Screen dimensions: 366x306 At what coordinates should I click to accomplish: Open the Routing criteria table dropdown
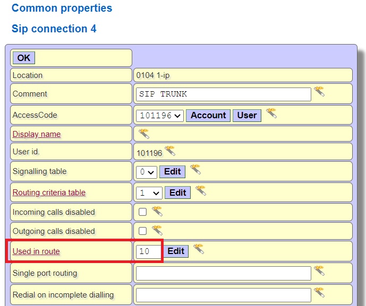149,193
